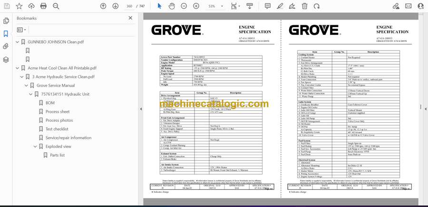Click the left page GROVE logo
This screenshot has height=207, width=428.
tap(177, 30)
